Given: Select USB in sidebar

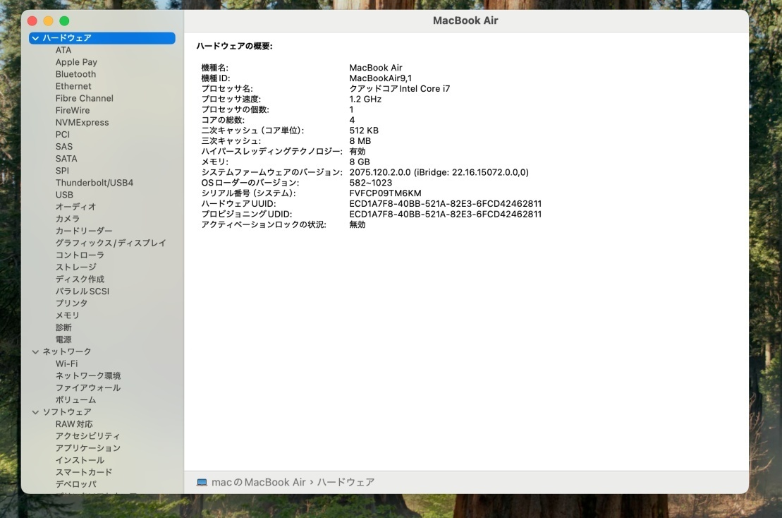Looking at the screenshot, I should coord(64,195).
